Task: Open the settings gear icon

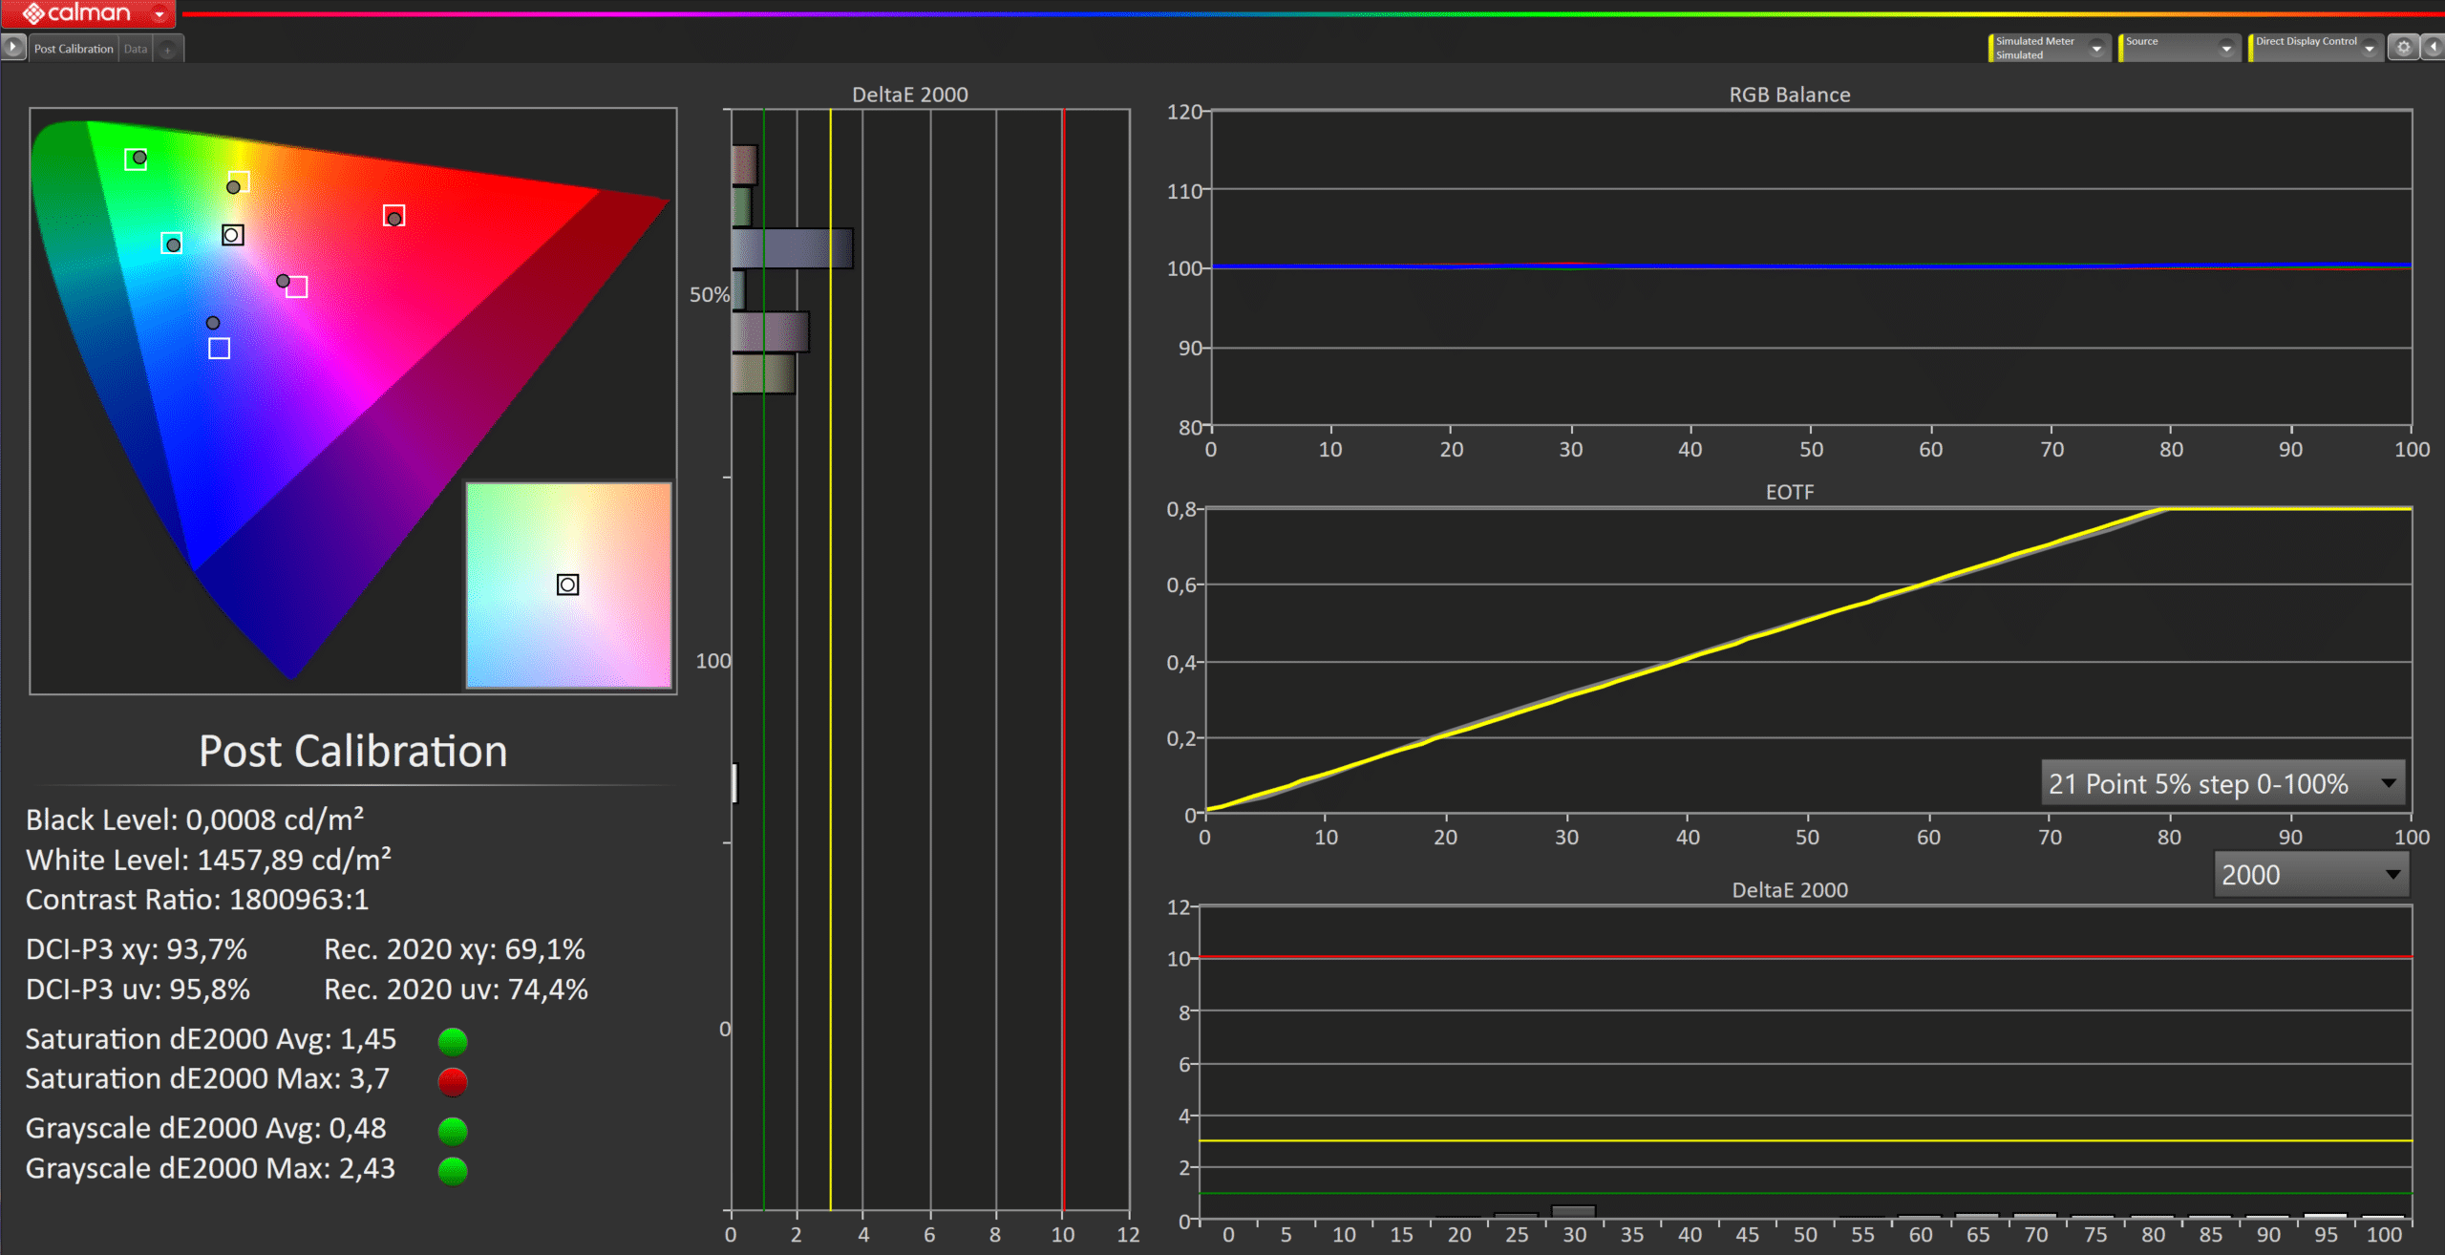Action: click(2403, 47)
